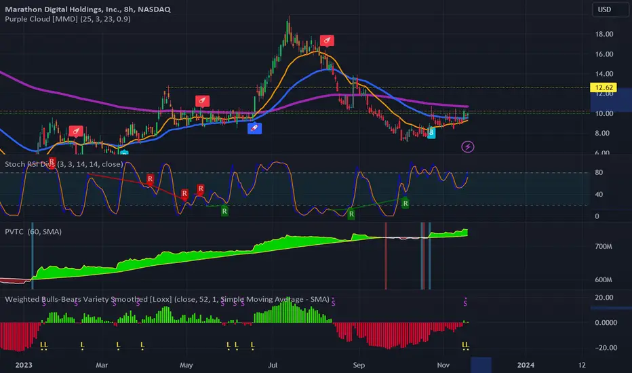632x373 pixels.
Task: Click the Weighted Bulls-Bears Variety Smoothed legend
Action: point(167,299)
